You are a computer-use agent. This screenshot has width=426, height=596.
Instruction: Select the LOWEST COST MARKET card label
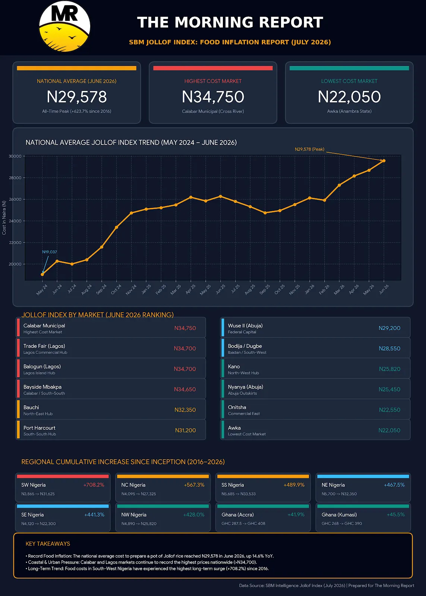[349, 81]
